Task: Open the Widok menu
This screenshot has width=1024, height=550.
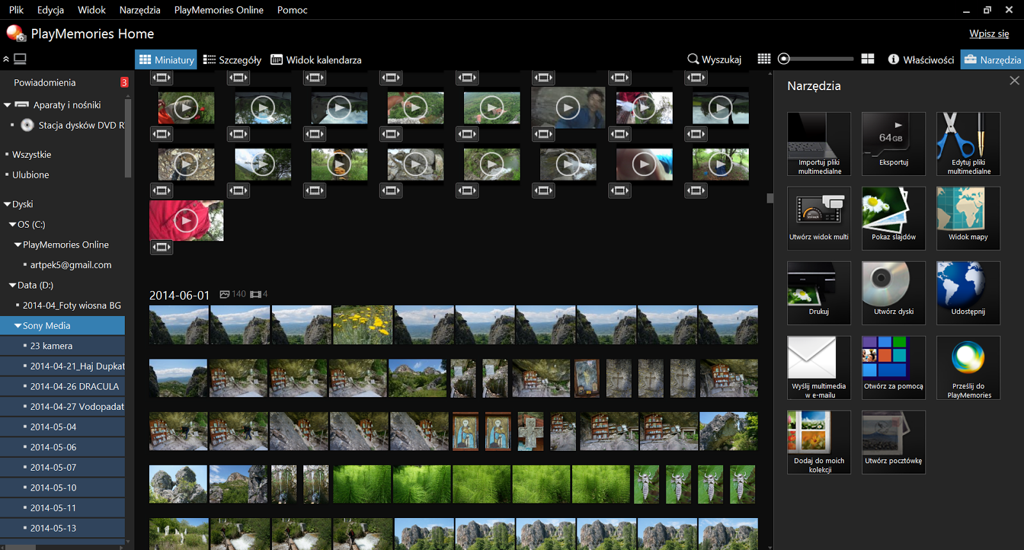Action: tap(92, 10)
